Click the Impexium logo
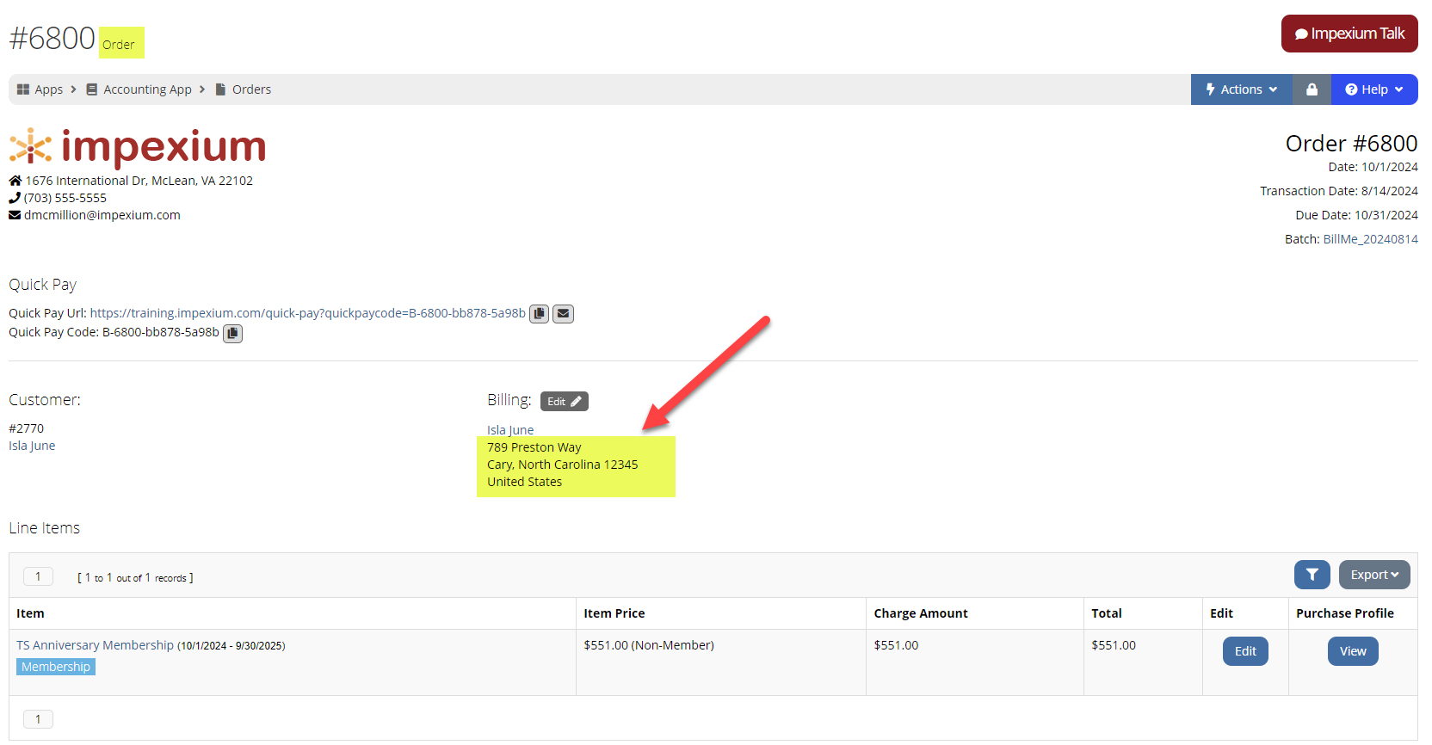 tap(138, 147)
